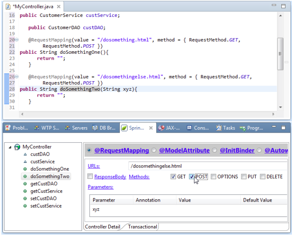Screen dimensions: 292x235
Task: Select custDAO in the controller tree
Action: tap(40, 154)
